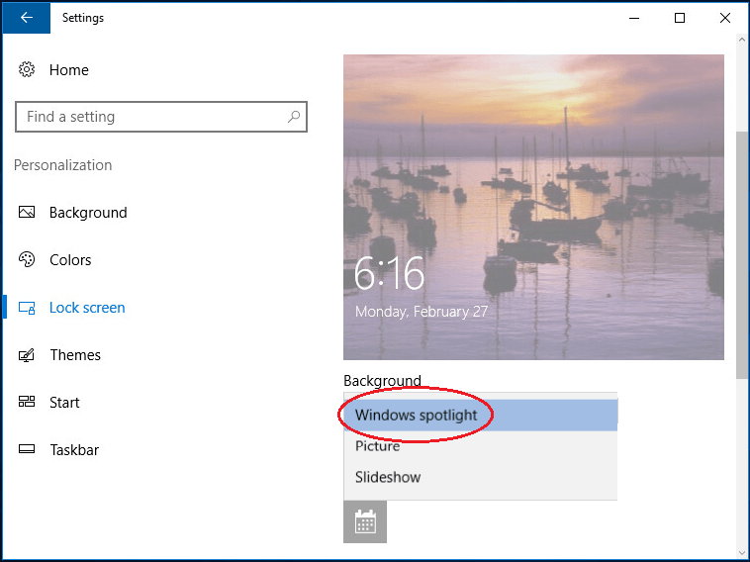Click the lock screen preview image
This screenshot has height=562, width=750.
point(533,207)
